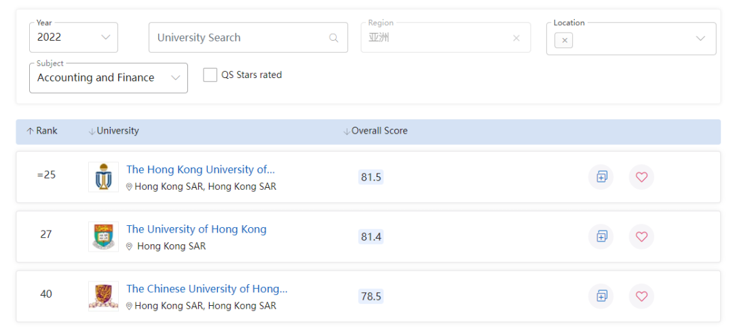Click the rank 27 value
This screenshot has width=733, height=335.
pyautogui.click(x=46, y=235)
